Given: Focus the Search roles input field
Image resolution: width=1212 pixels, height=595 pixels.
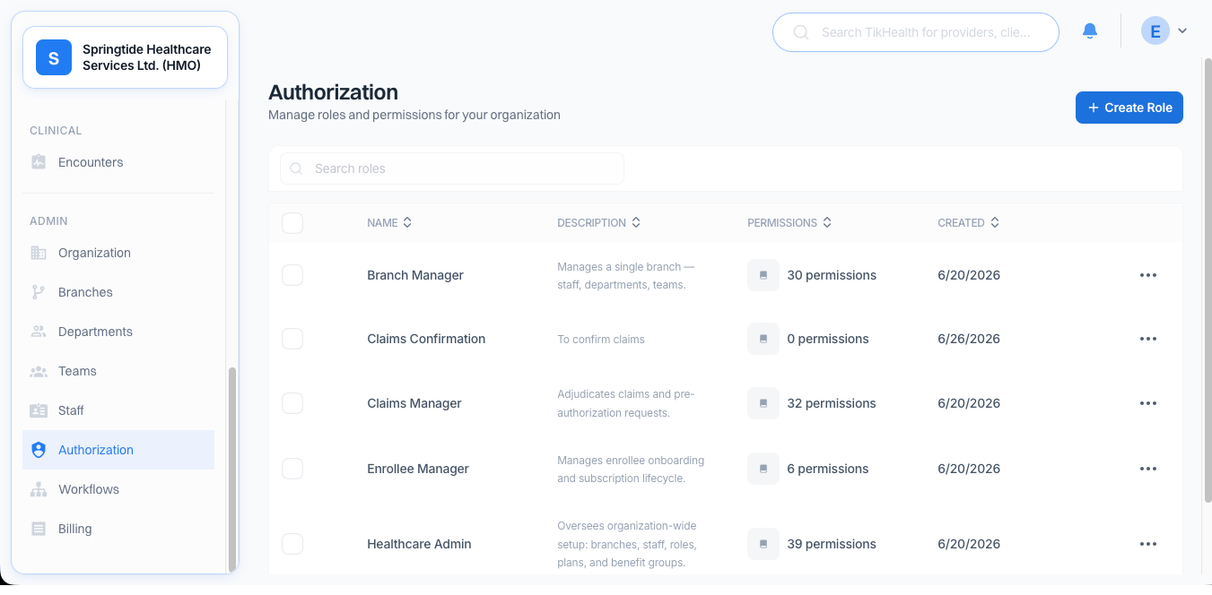Looking at the screenshot, I should pyautogui.click(x=452, y=168).
